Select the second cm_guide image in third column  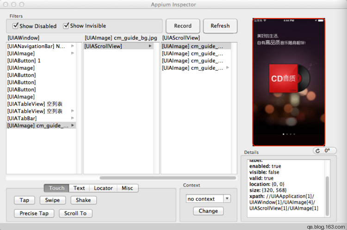click(196, 54)
